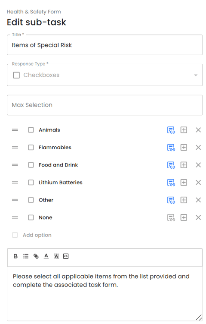Image resolution: width=206 pixels, height=324 pixels.
Task: Click the drag handle for Food and Drink
Action: 15,165
